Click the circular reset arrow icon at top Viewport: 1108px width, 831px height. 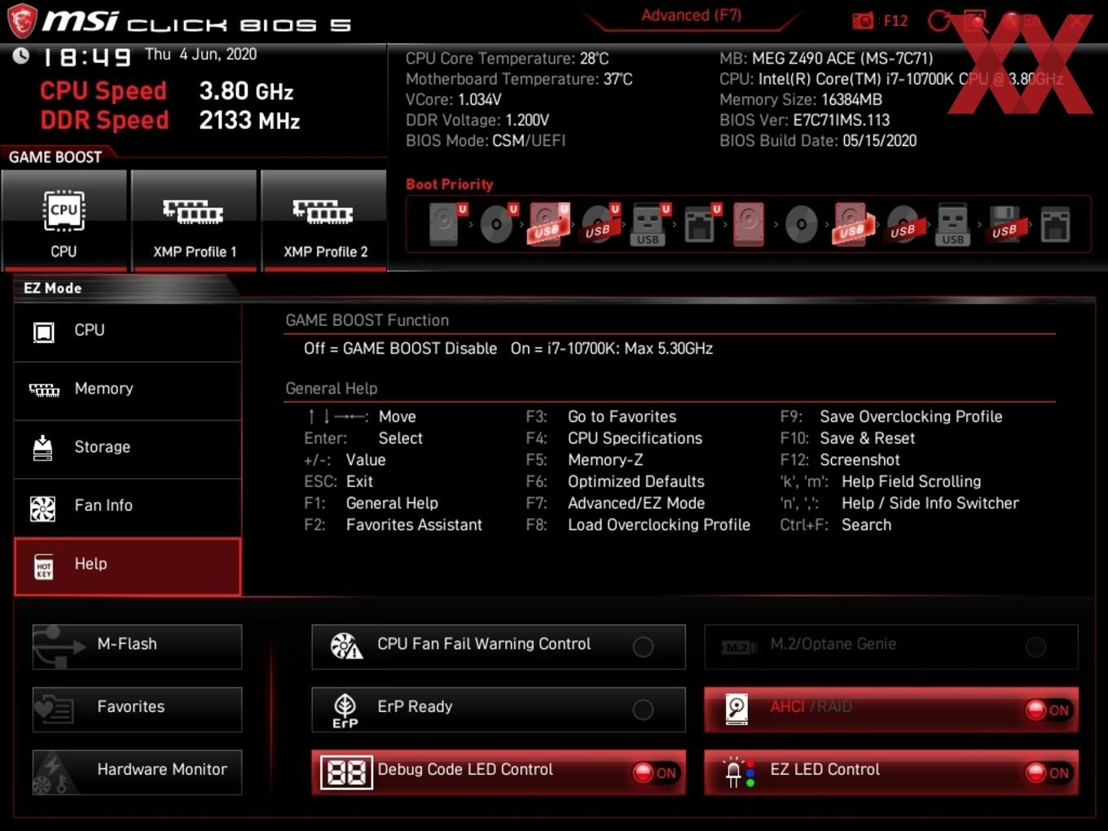(x=939, y=20)
